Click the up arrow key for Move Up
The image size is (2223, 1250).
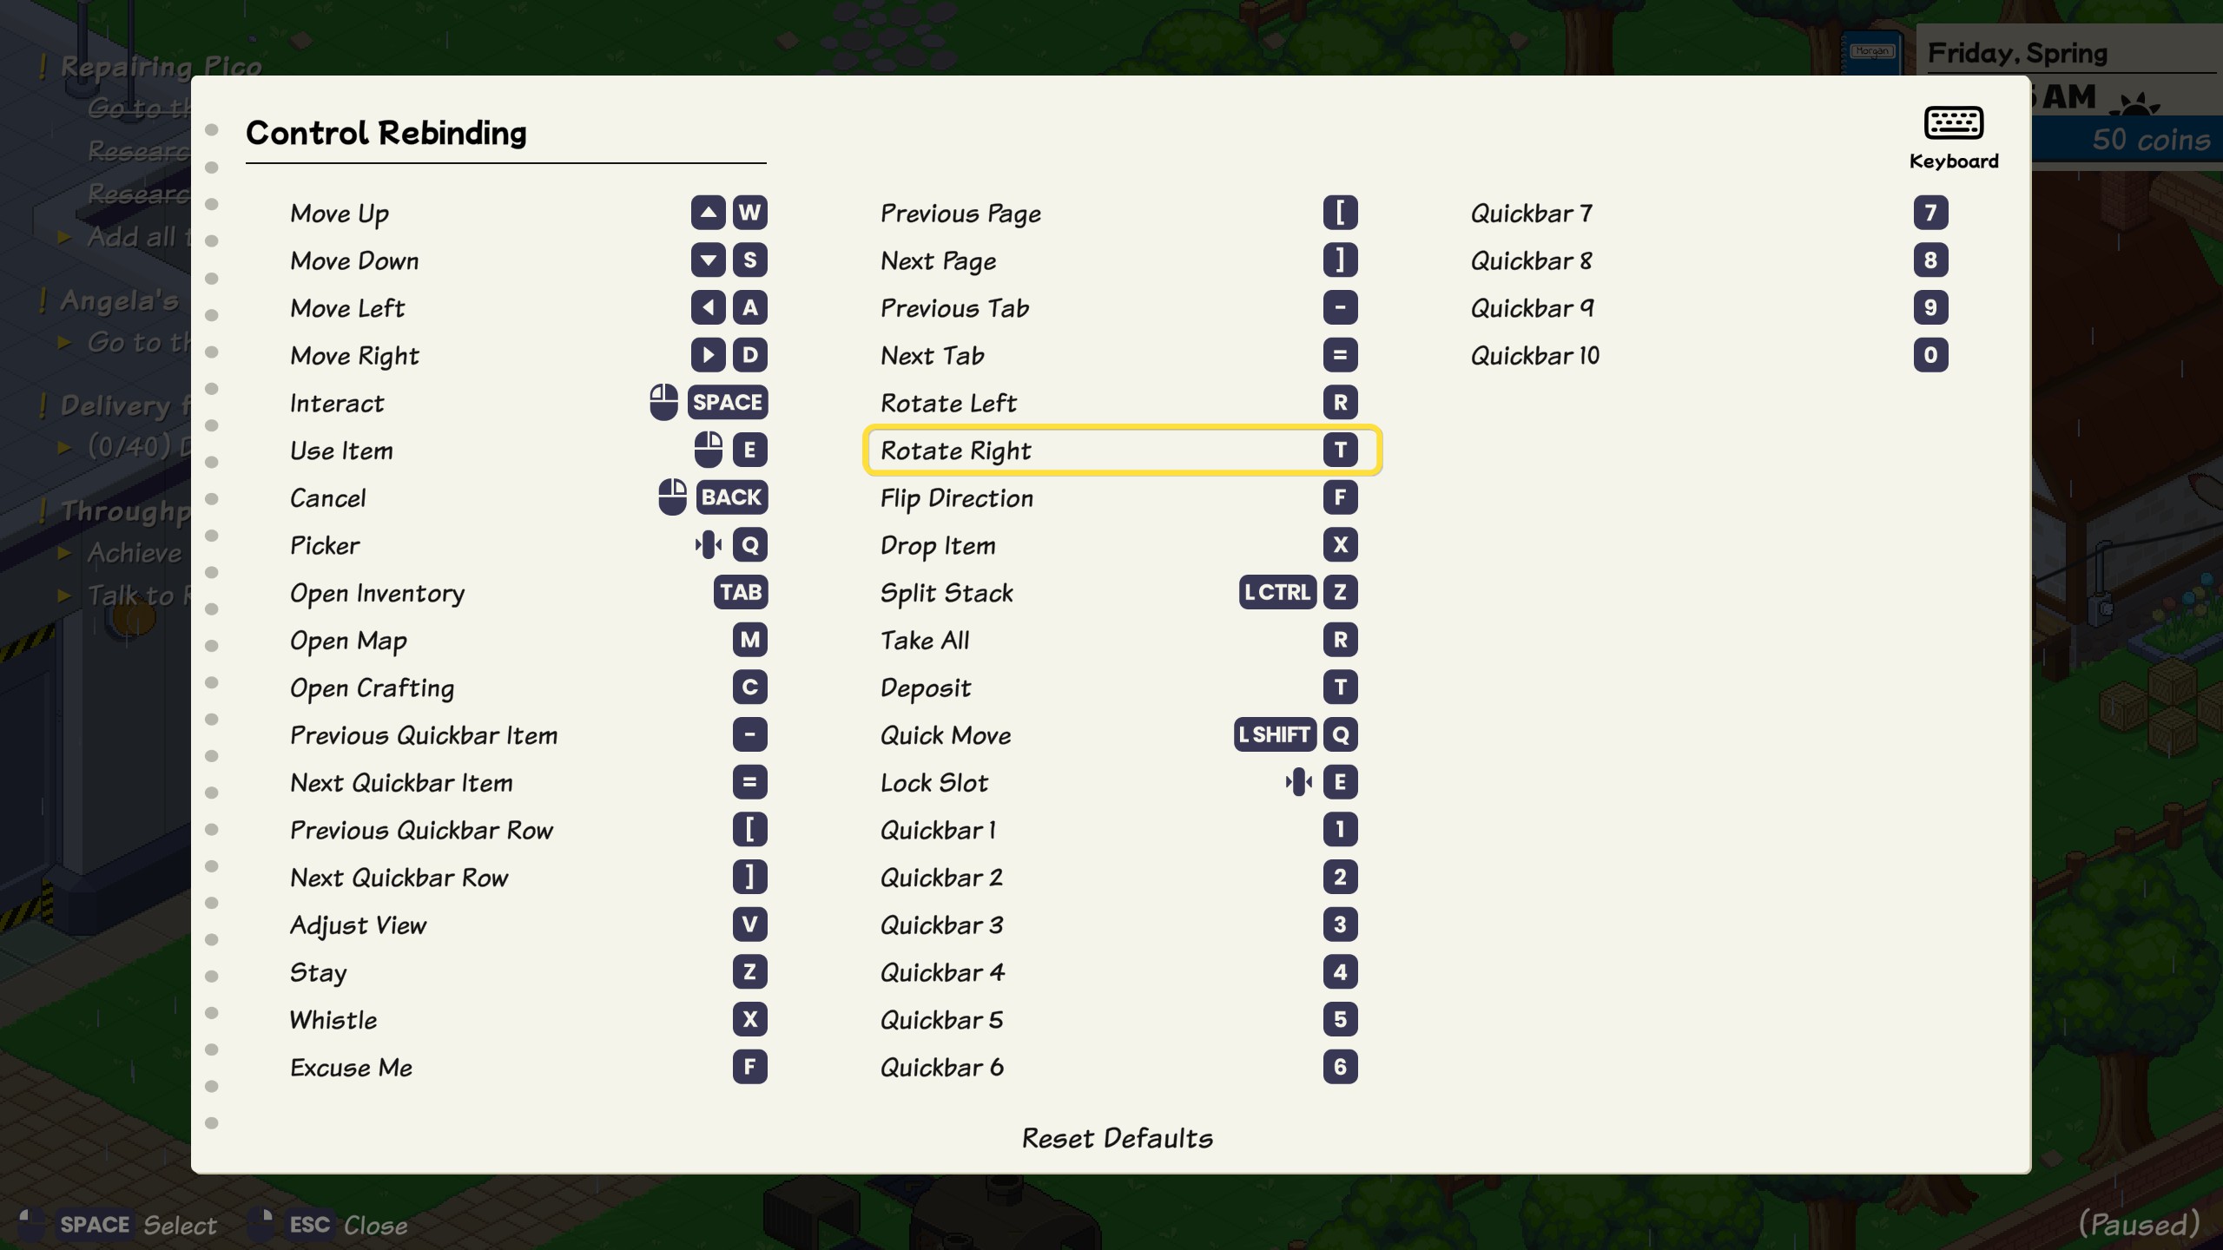708,213
